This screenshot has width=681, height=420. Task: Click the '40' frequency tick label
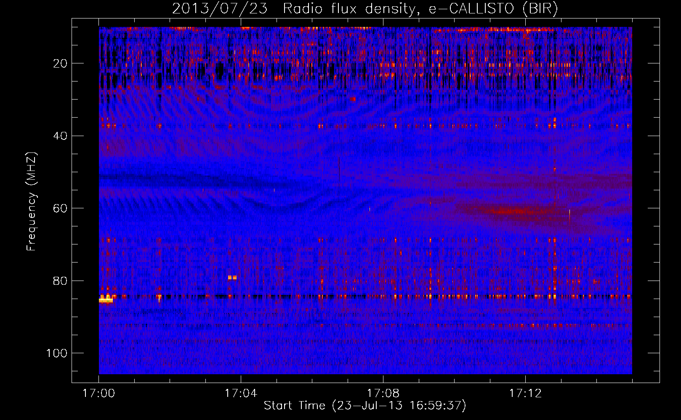click(60, 136)
